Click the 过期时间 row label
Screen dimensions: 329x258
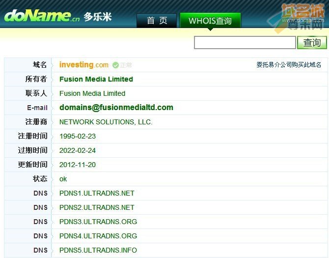pos(32,150)
